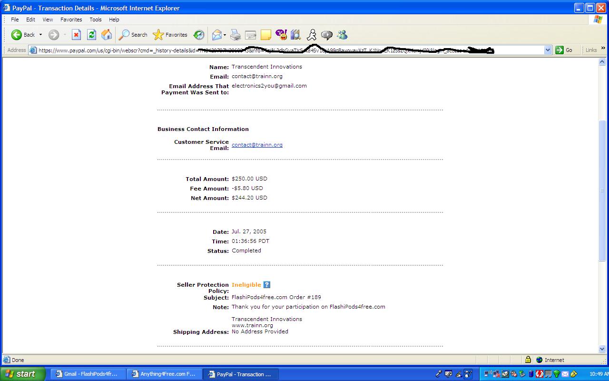The image size is (609, 381).
Task: Open the File menu
Action: point(15,20)
